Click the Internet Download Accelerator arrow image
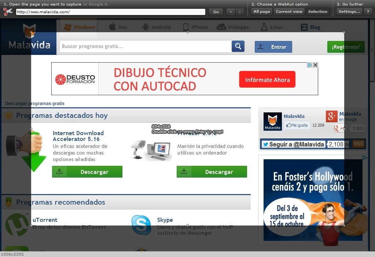375x257 pixels. [27, 151]
